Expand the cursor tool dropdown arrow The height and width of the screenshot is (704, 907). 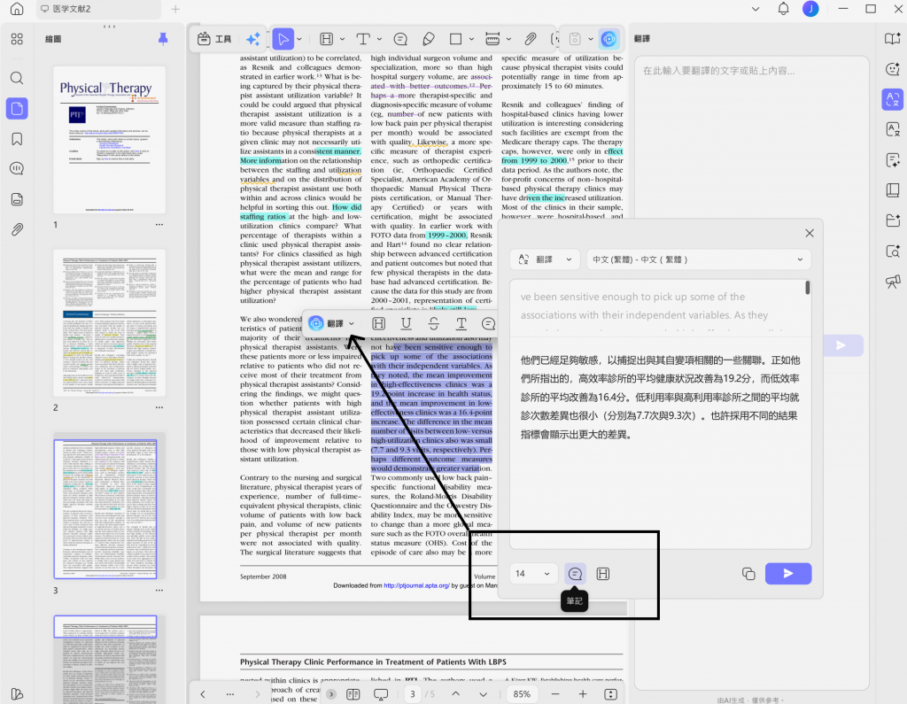[299, 39]
